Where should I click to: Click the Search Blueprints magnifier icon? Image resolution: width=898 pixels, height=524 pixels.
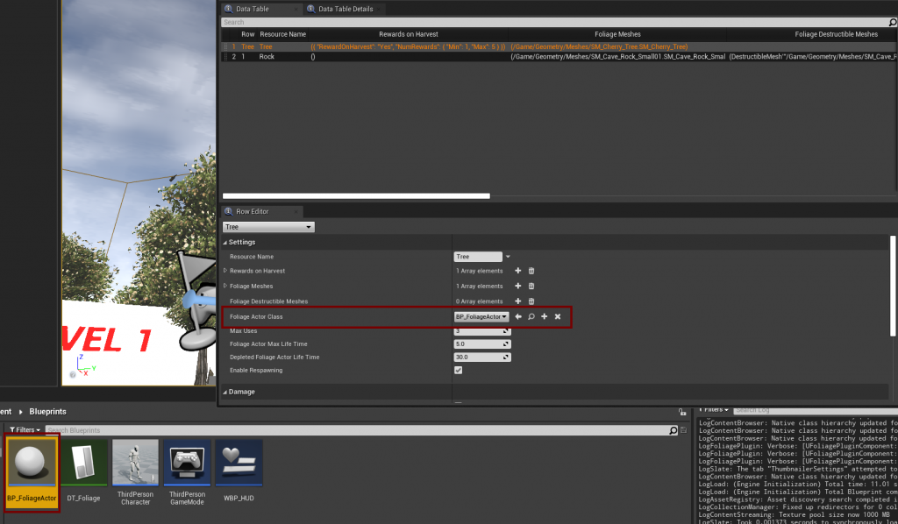pyautogui.click(x=673, y=430)
